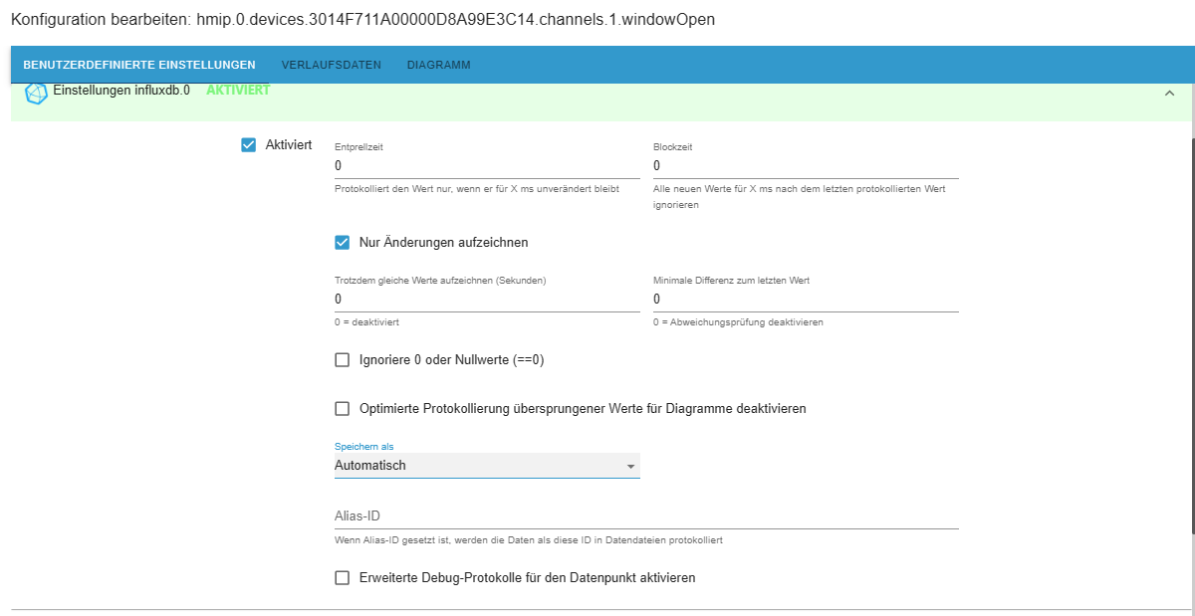Collapse the influxdb.0 settings panel
Image resolution: width=1195 pixels, height=616 pixels.
pos(1169,93)
